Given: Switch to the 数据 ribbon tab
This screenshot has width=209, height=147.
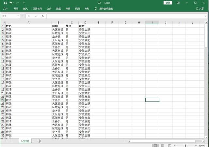Looking at the screenshot, I should pyautogui.click(x=58, y=9).
